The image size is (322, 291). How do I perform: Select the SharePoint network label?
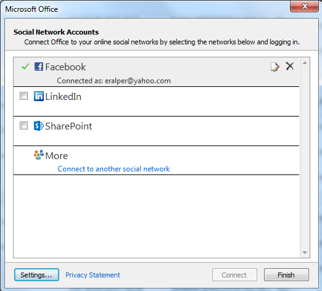tap(68, 126)
